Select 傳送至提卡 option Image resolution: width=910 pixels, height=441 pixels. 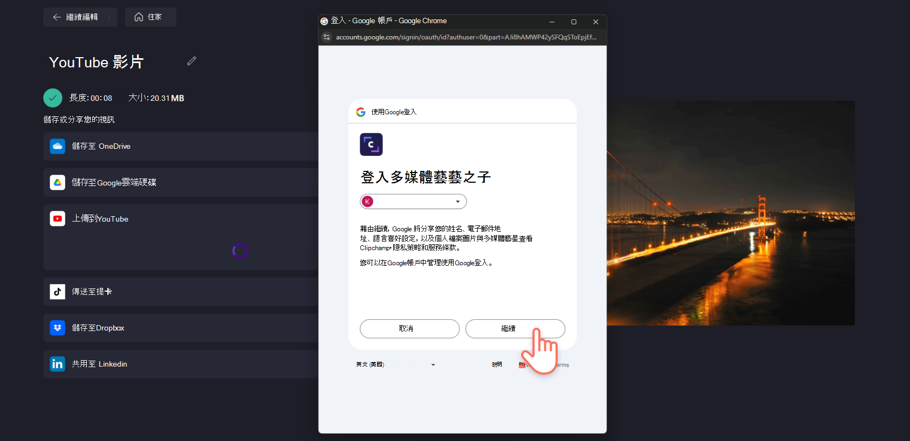point(181,292)
